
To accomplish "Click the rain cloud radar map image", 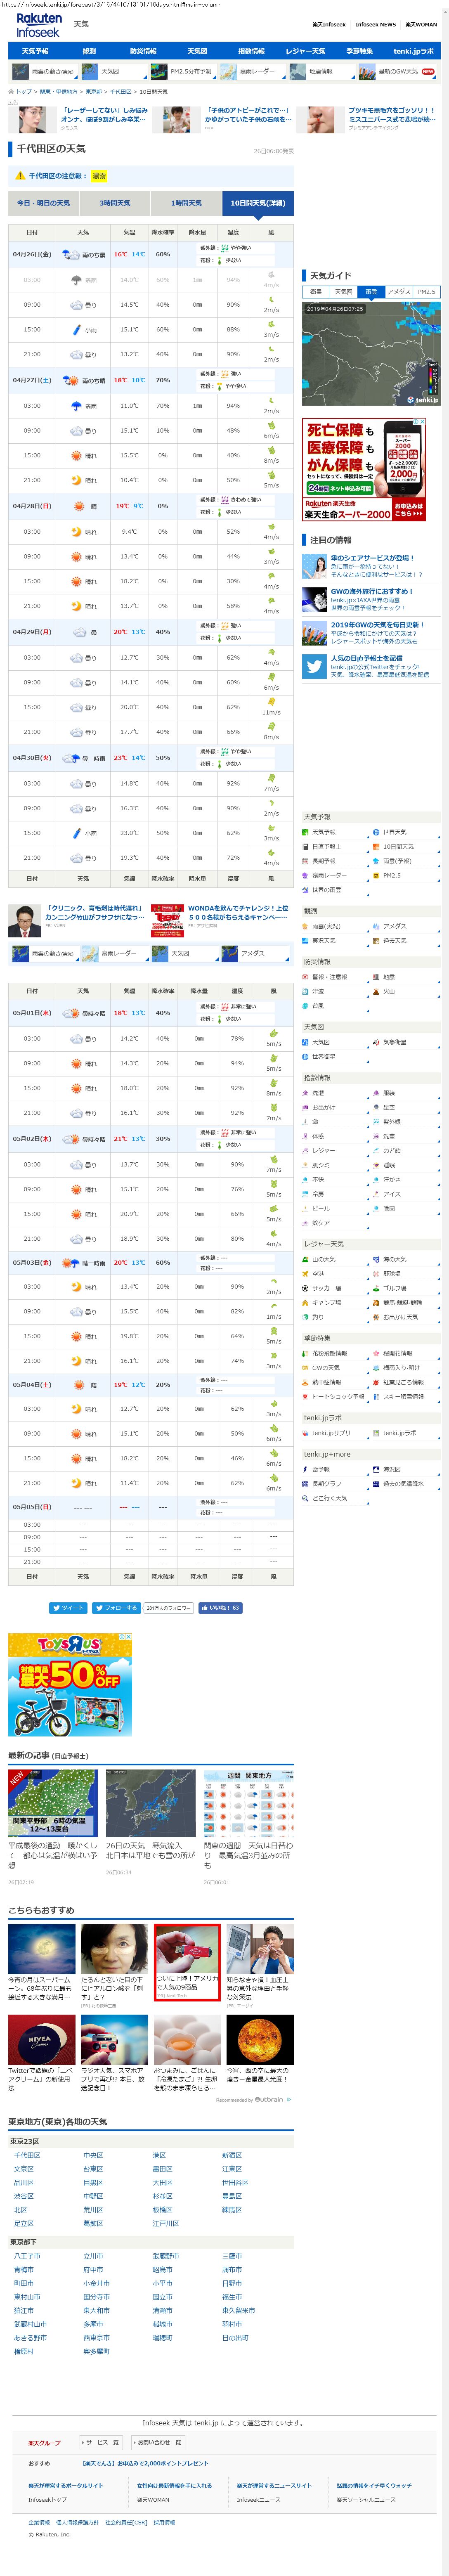I will (371, 353).
